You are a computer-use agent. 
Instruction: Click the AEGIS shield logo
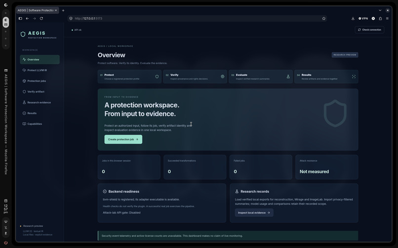tap(23, 34)
